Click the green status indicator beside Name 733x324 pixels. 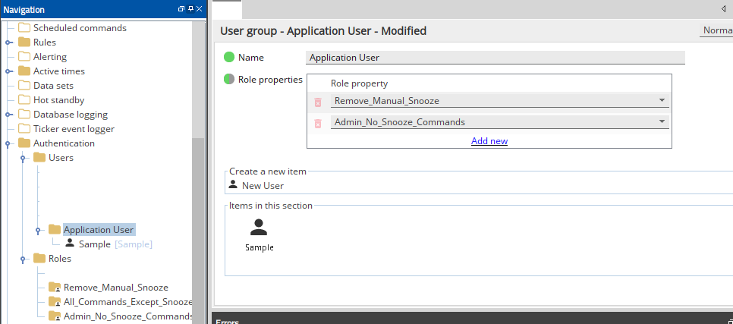tap(229, 58)
